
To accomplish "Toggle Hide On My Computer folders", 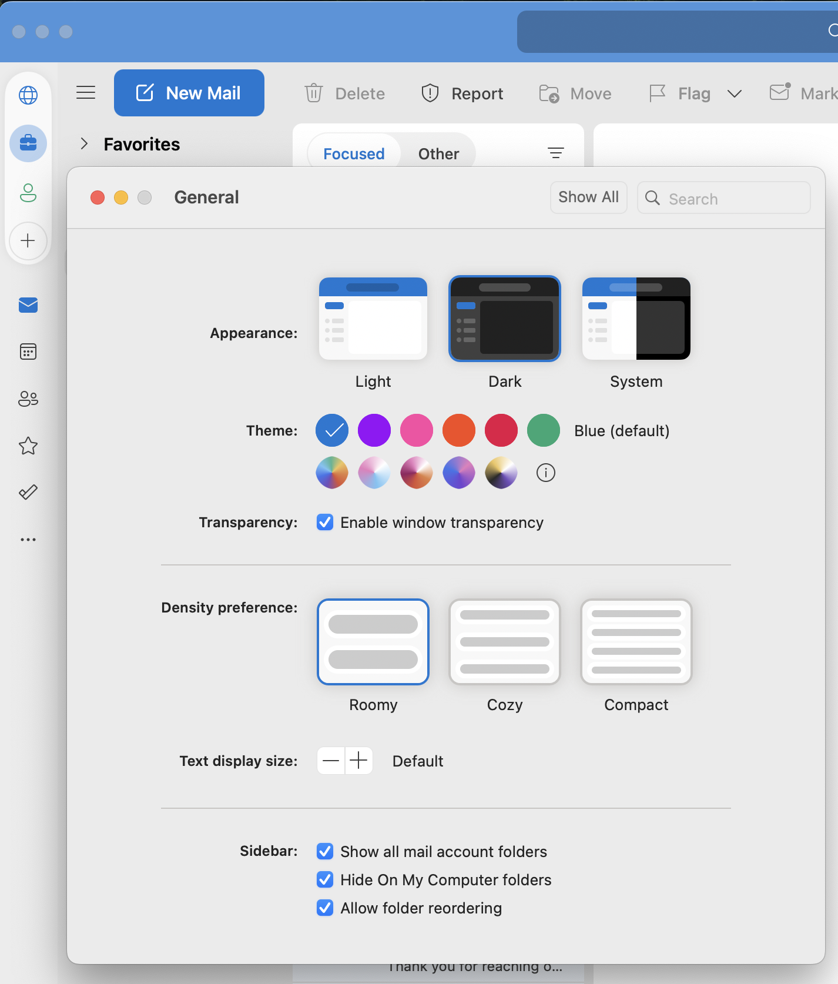I will 325,879.
